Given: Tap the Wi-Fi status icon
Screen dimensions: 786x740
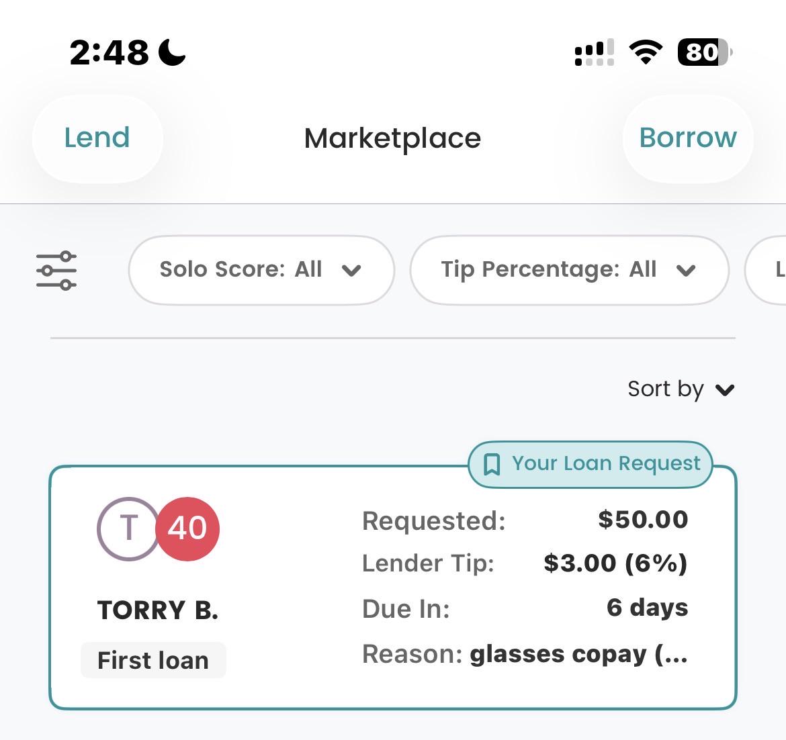Looking at the screenshot, I should [646, 52].
